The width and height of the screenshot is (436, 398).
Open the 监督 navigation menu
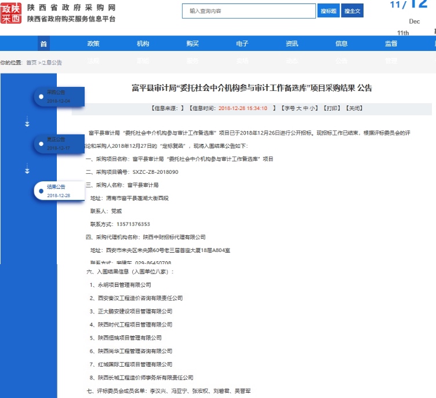tap(391, 43)
